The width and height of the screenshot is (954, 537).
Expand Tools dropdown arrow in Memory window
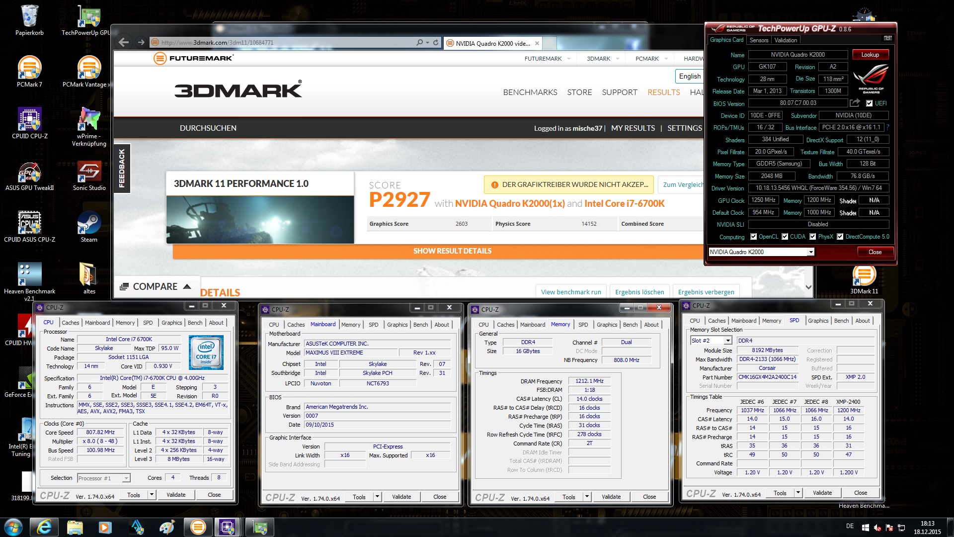(x=587, y=497)
